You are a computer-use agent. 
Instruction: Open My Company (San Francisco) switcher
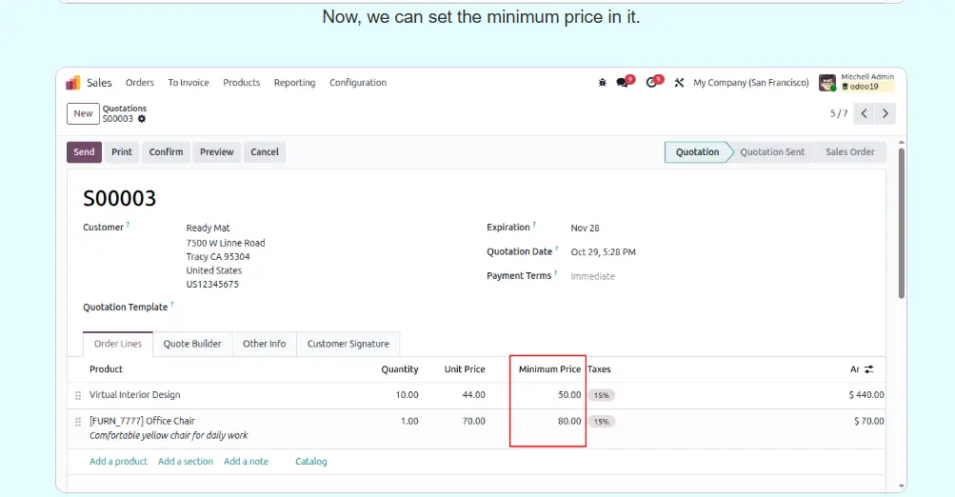click(750, 83)
